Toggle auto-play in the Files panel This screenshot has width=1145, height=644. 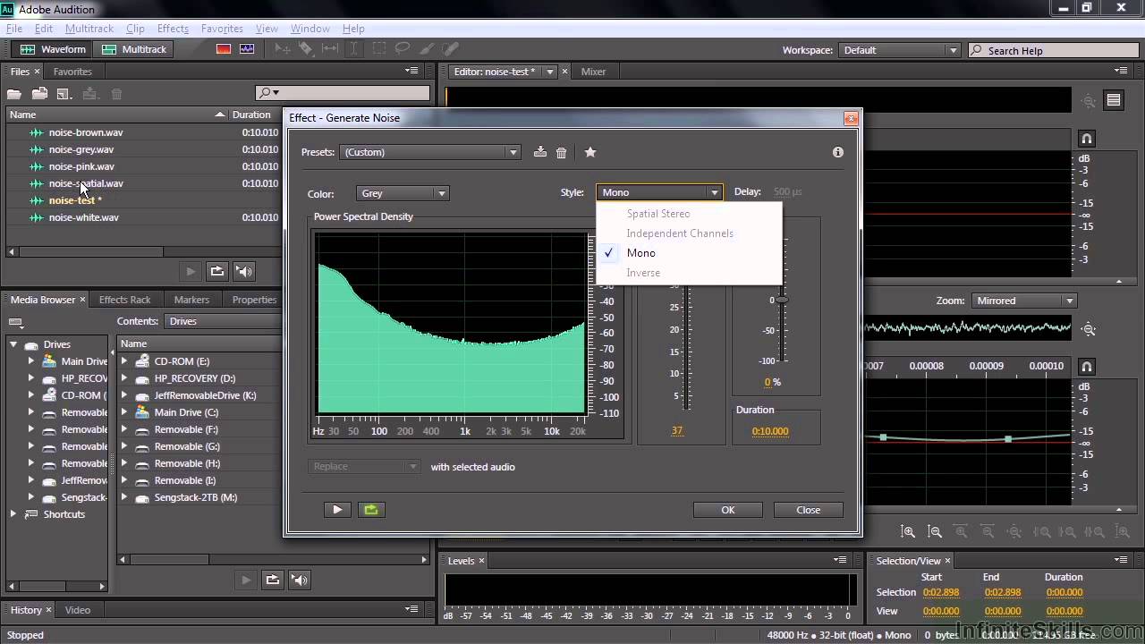coord(244,271)
